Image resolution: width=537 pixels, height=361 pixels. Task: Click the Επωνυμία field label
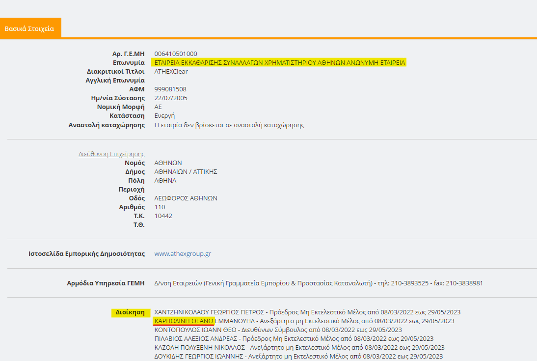pos(129,63)
